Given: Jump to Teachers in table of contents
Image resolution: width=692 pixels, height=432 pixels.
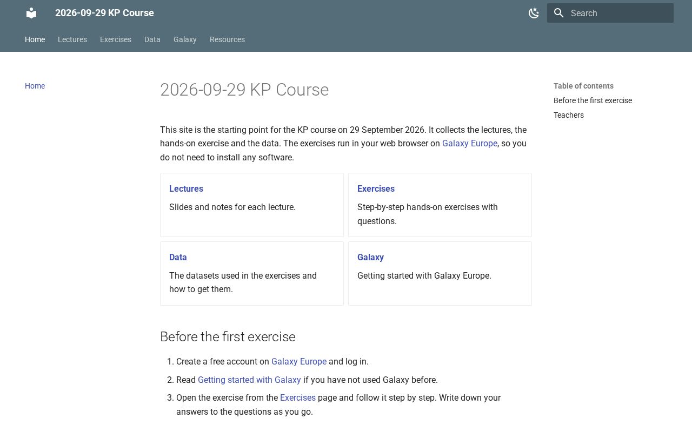Looking at the screenshot, I should coord(569,115).
